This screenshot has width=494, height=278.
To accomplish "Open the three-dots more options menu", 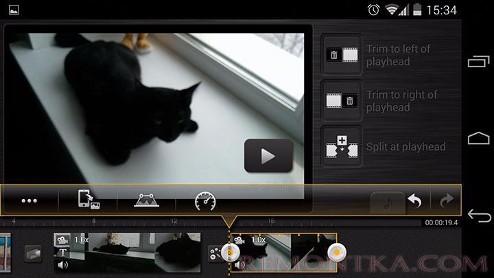I will pos(30,201).
